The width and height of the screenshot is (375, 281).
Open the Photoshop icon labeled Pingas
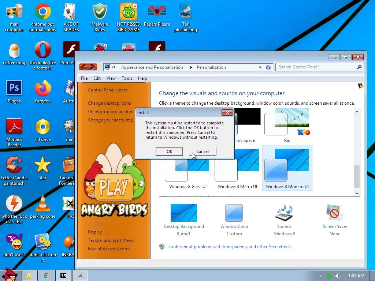pos(14,92)
